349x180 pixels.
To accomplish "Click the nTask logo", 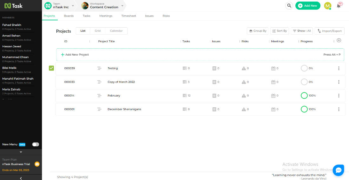I will tap(14, 6).
